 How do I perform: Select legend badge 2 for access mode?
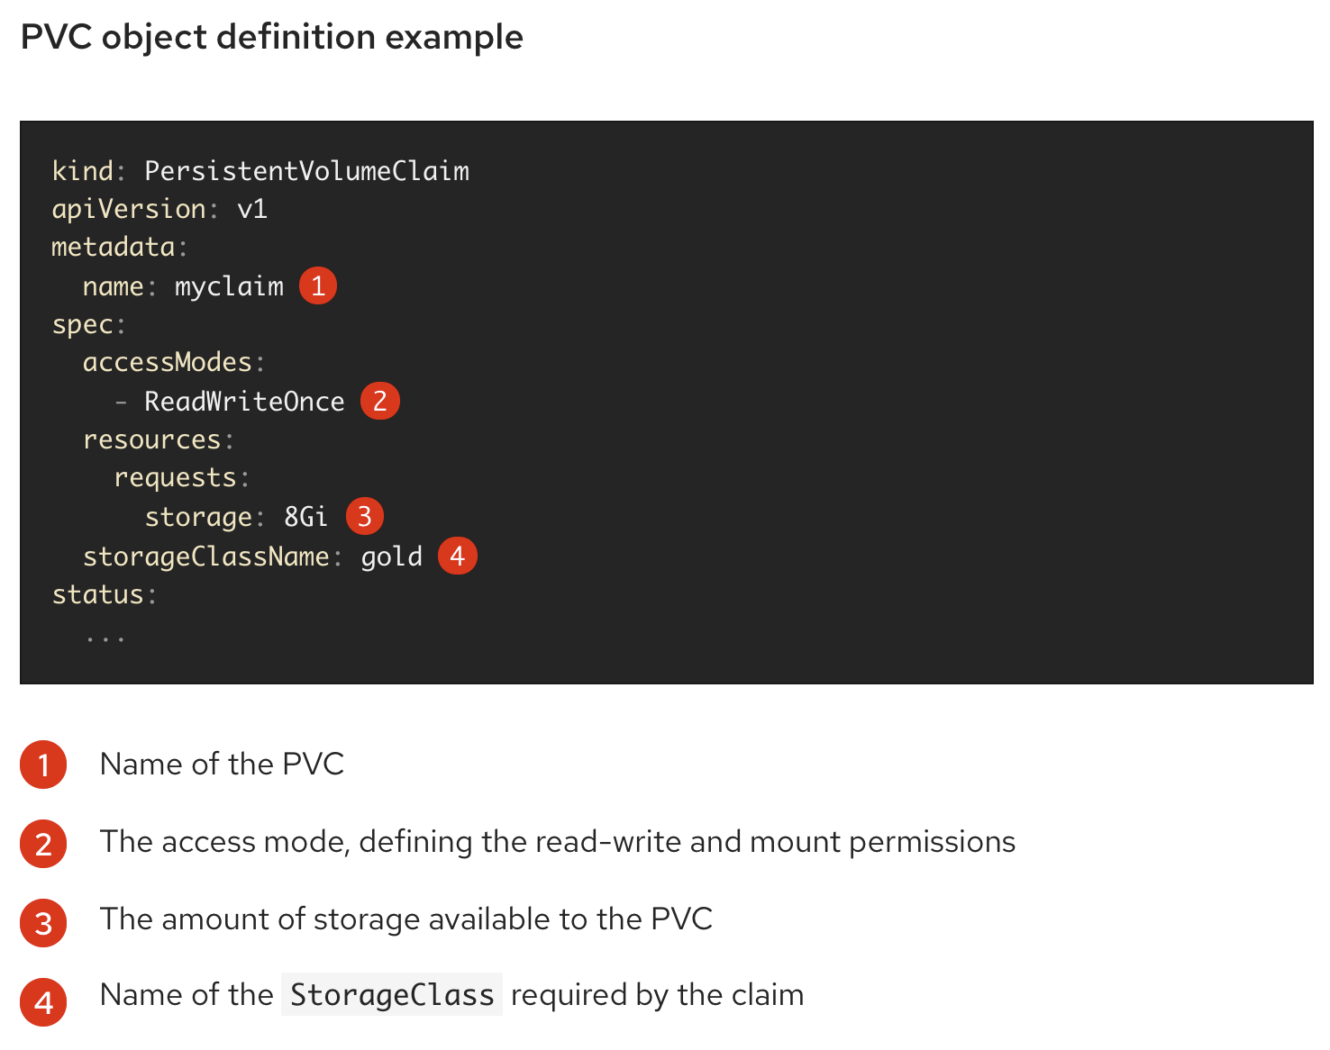click(43, 844)
